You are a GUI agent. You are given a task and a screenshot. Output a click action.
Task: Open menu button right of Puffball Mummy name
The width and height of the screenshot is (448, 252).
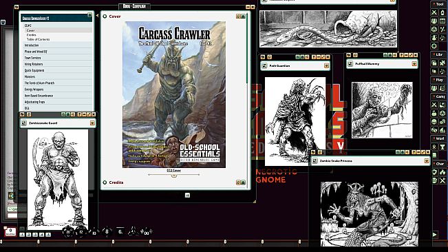[x=414, y=64]
